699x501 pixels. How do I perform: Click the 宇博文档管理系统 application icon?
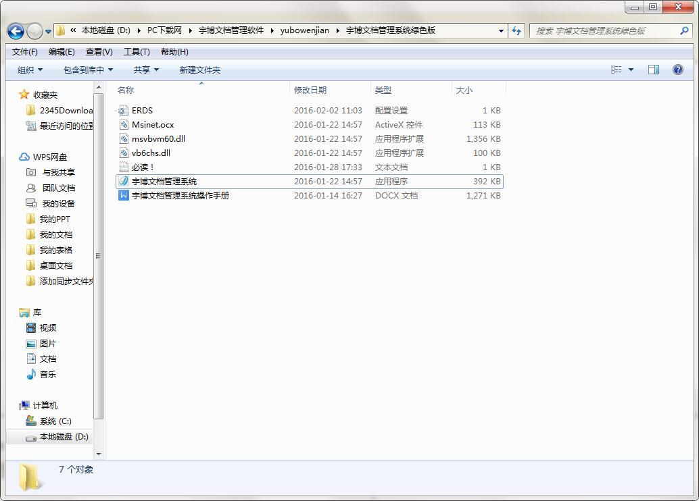coord(123,181)
